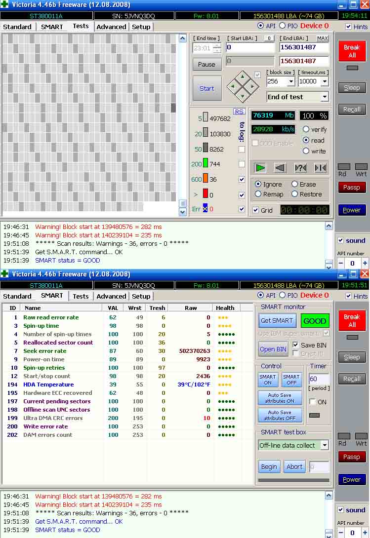Open the Standard tab in Tests window
Screen dimensions: 370x538
(x=17, y=27)
